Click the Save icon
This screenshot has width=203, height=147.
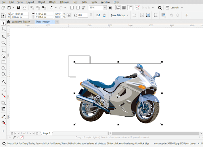(x=19, y=8)
